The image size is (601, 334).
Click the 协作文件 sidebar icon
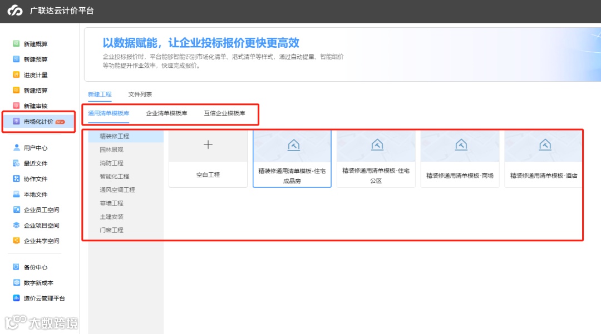click(x=16, y=178)
